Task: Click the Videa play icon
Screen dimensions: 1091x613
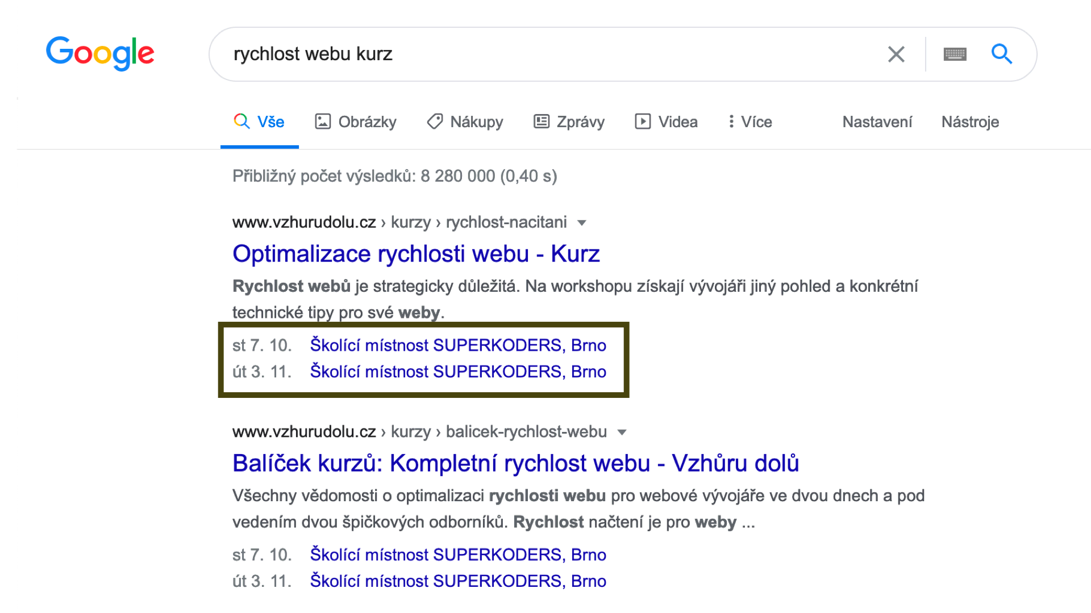Action: [643, 121]
